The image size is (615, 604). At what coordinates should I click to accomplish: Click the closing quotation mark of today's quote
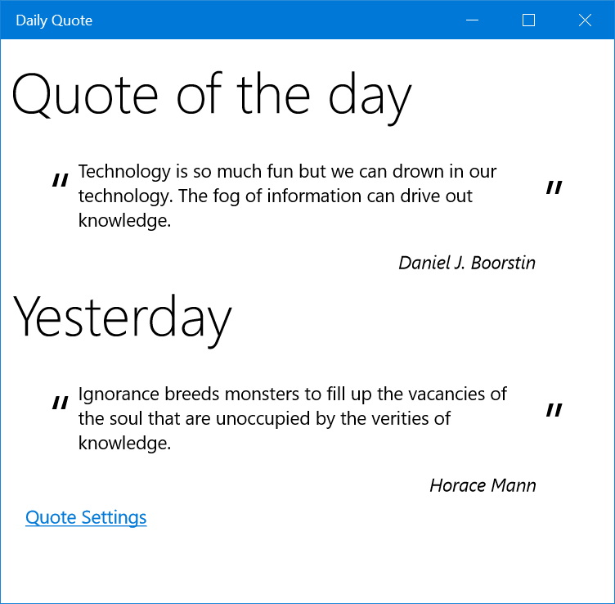click(x=554, y=188)
